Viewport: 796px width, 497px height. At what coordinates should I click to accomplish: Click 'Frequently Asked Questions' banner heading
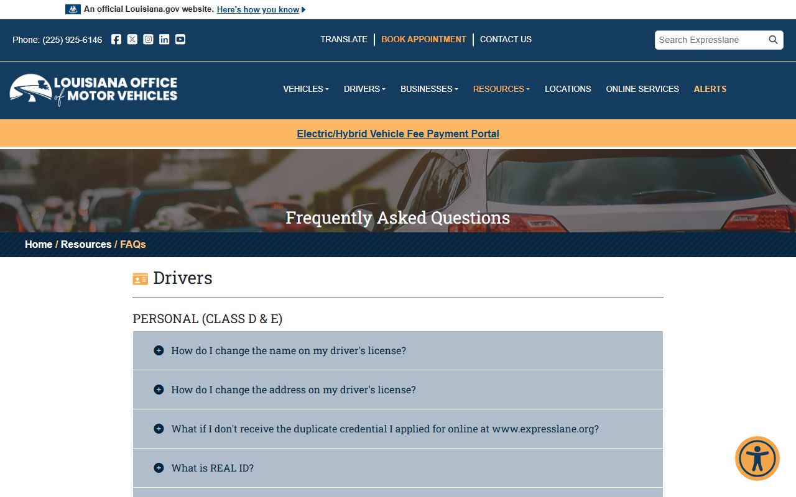(x=398, y=217)
